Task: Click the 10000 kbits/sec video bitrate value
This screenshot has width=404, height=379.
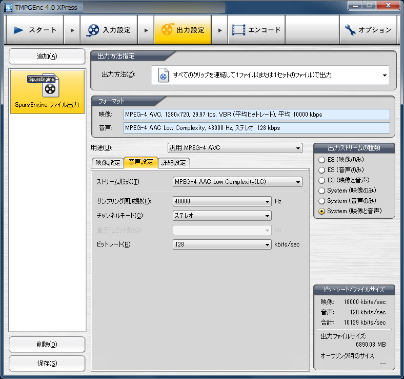Action: [365, 302]
